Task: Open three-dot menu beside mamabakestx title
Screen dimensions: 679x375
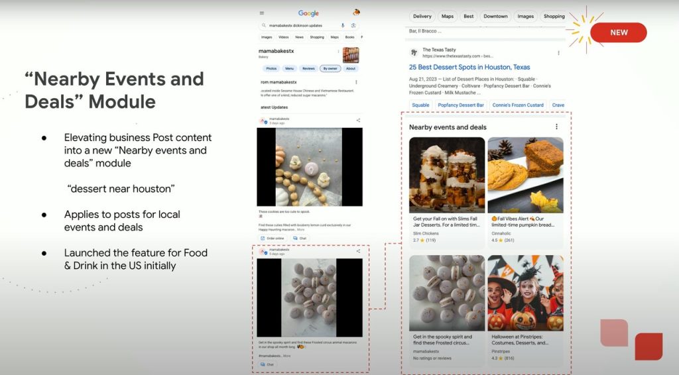Action: tap(338, 52)
